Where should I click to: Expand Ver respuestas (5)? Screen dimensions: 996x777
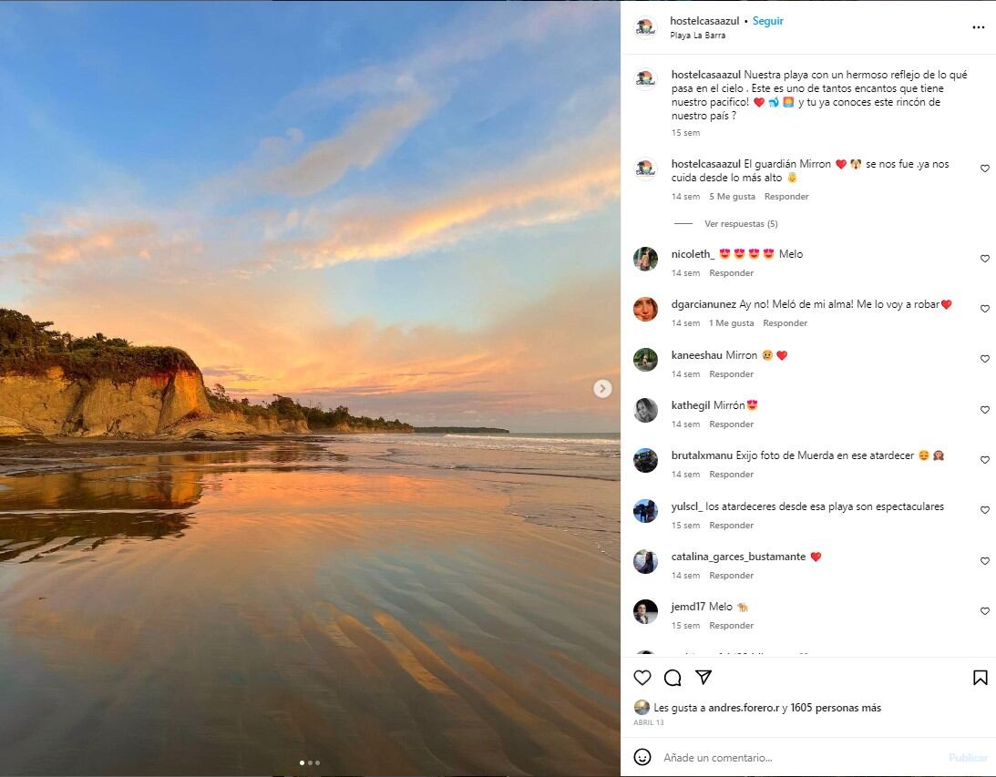tap(740, 224)
